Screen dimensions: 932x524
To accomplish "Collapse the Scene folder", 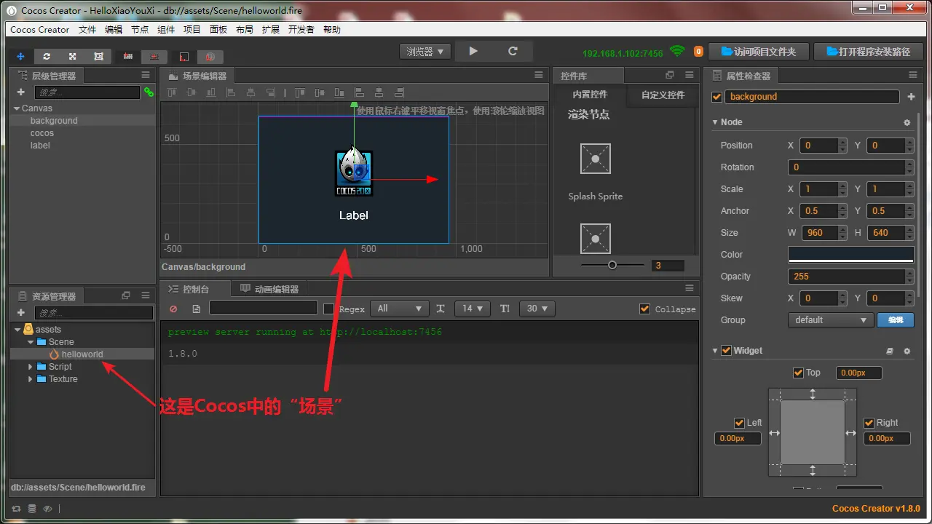I will pos(30,342).
